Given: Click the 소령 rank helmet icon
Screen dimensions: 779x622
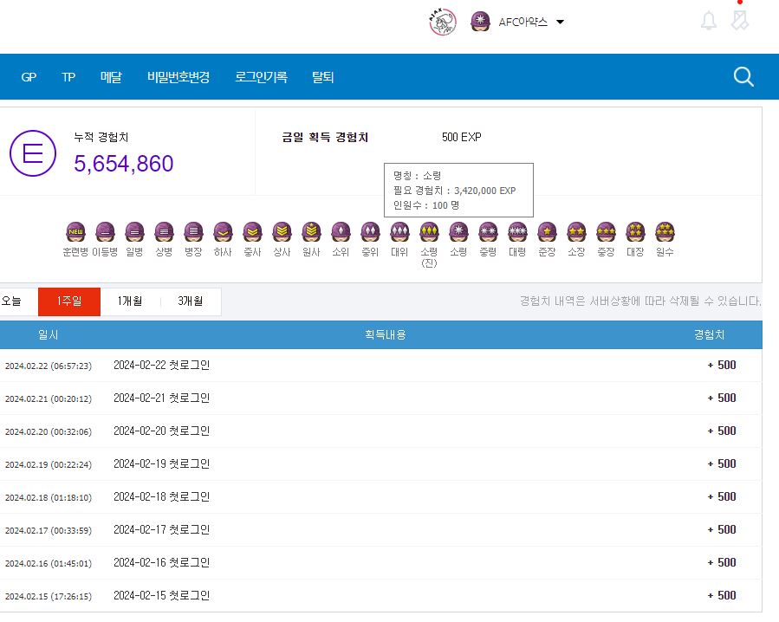Looking at the screenshot, I should coord(458,232).
